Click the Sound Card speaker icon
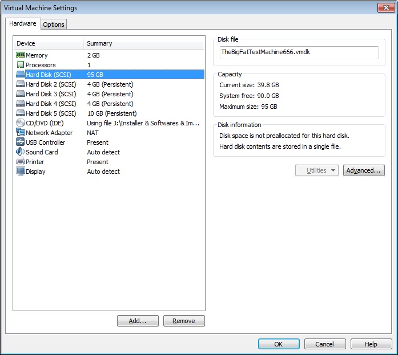This screenshot has width=398, height=355. (x=21, y=152)
